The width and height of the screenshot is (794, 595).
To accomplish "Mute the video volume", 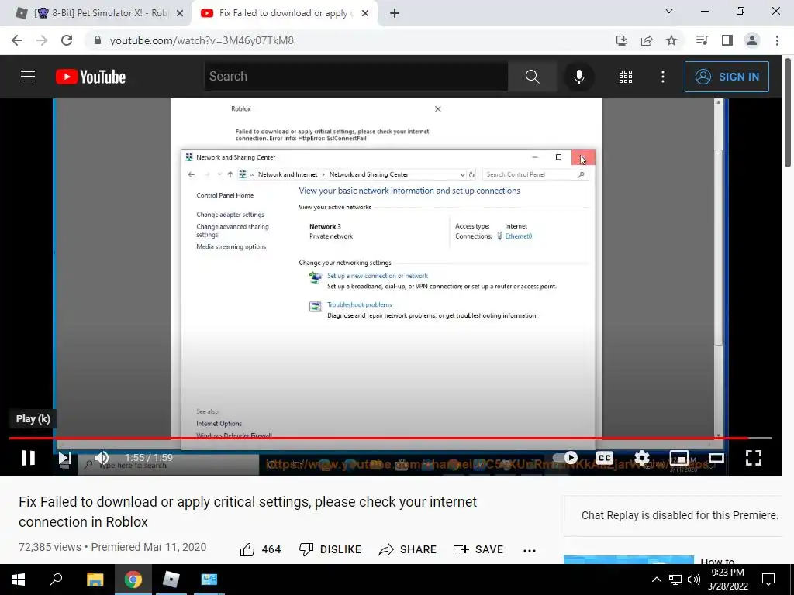I will coord(102,458).
